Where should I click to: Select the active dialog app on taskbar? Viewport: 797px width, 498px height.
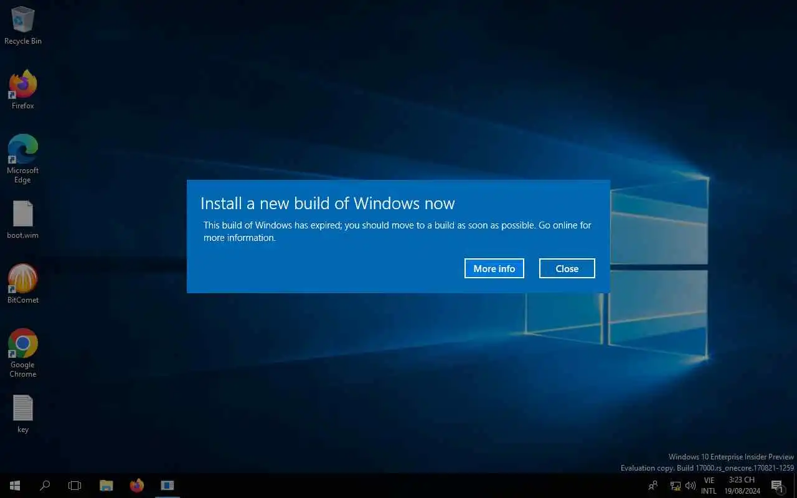tap(167, 486)
